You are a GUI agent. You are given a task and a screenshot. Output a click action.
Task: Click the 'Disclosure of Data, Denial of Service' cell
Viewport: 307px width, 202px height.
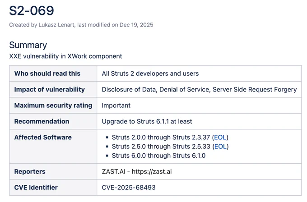(x=199, y=89)
